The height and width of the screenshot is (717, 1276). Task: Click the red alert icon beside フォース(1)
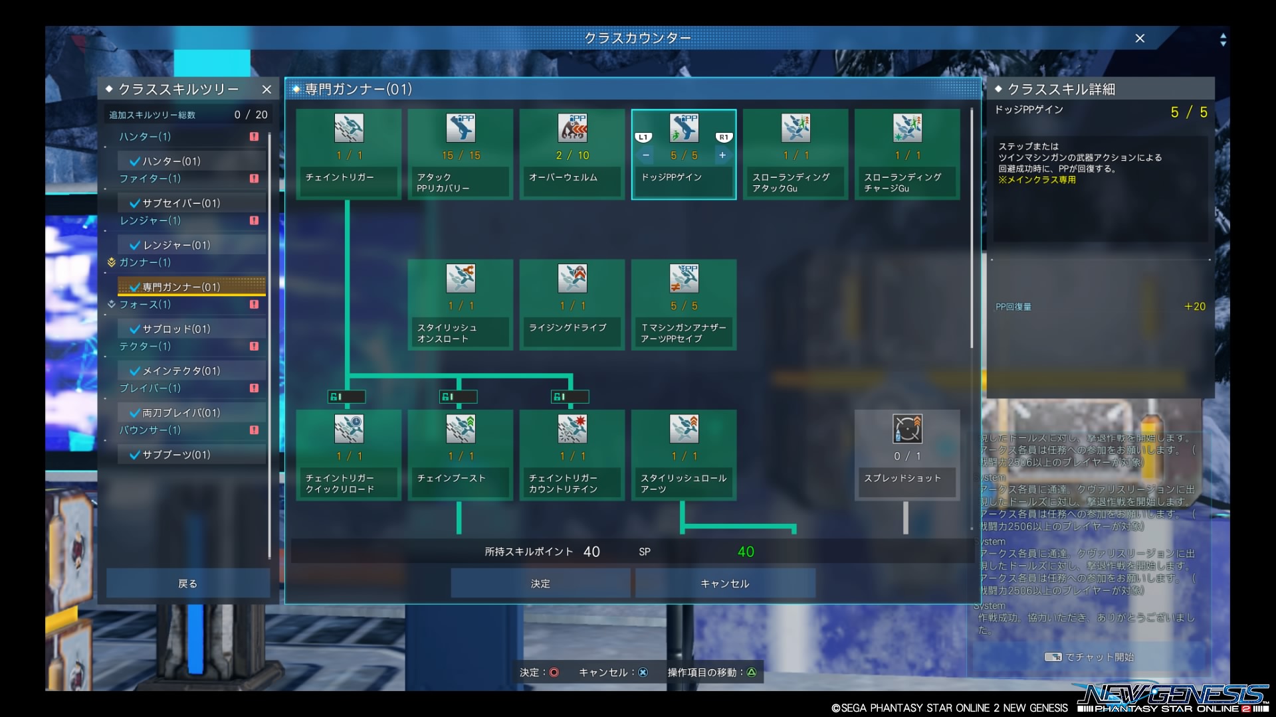click(x=254, y=304)
